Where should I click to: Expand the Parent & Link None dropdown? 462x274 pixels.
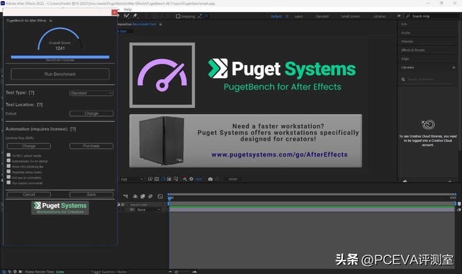(x=148, y=209)
